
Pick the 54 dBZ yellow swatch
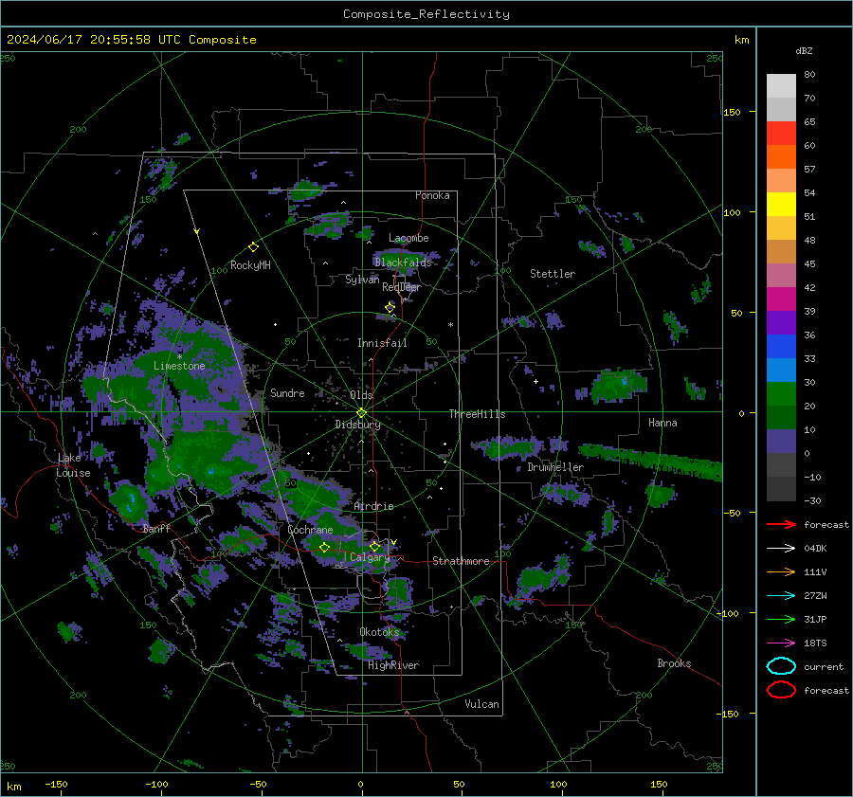pyautogui.click(x=781, y=204)
